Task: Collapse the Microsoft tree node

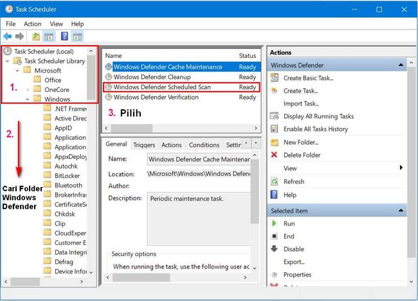Action: [x=17, y=71]
